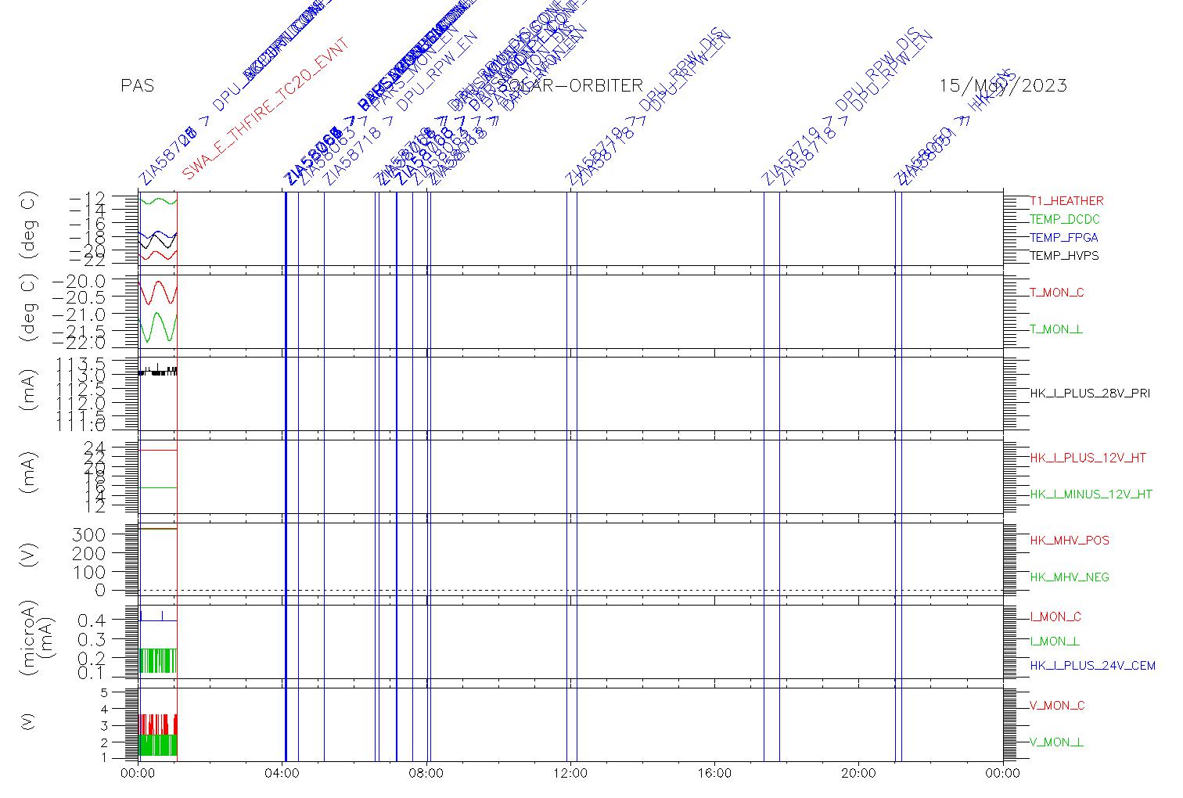
Task: Click the V_MON_C legend label
Action: coord(1057,706)
